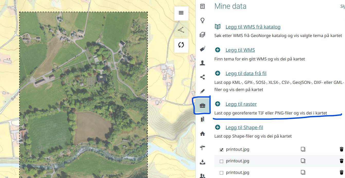
Task: Delete the first printout.jpg with trash icon
Action: point(341,149)
